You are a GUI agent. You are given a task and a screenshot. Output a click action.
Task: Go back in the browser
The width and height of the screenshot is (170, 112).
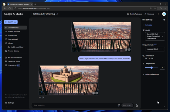[x=5, y=8]
